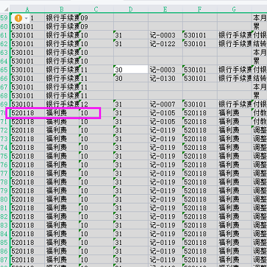Click cell E61 with 记-0003
Viewport: 267px width, 267px height.
(165, 35)
